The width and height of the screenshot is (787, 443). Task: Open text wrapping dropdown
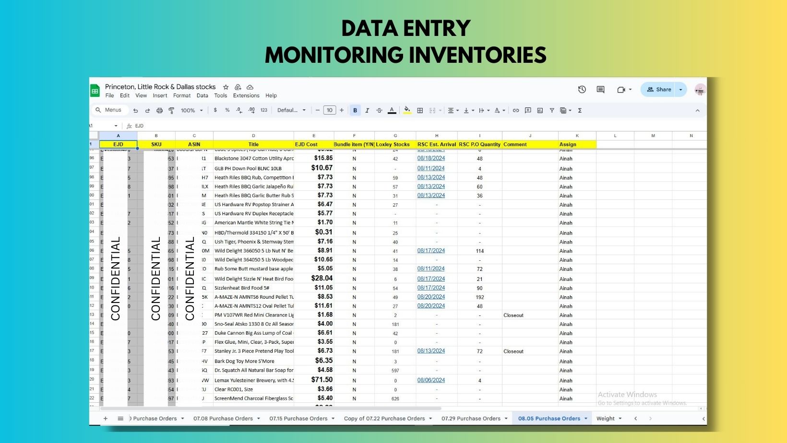pyautogui.click(x=484, y=110)
